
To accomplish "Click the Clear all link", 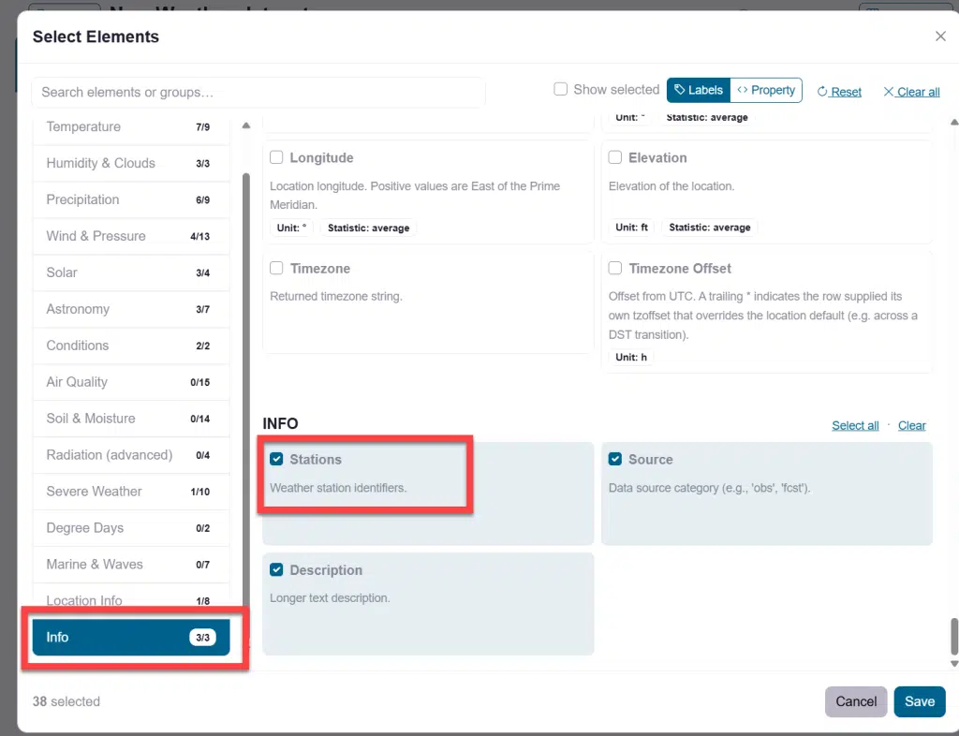I will click(911, 92).
